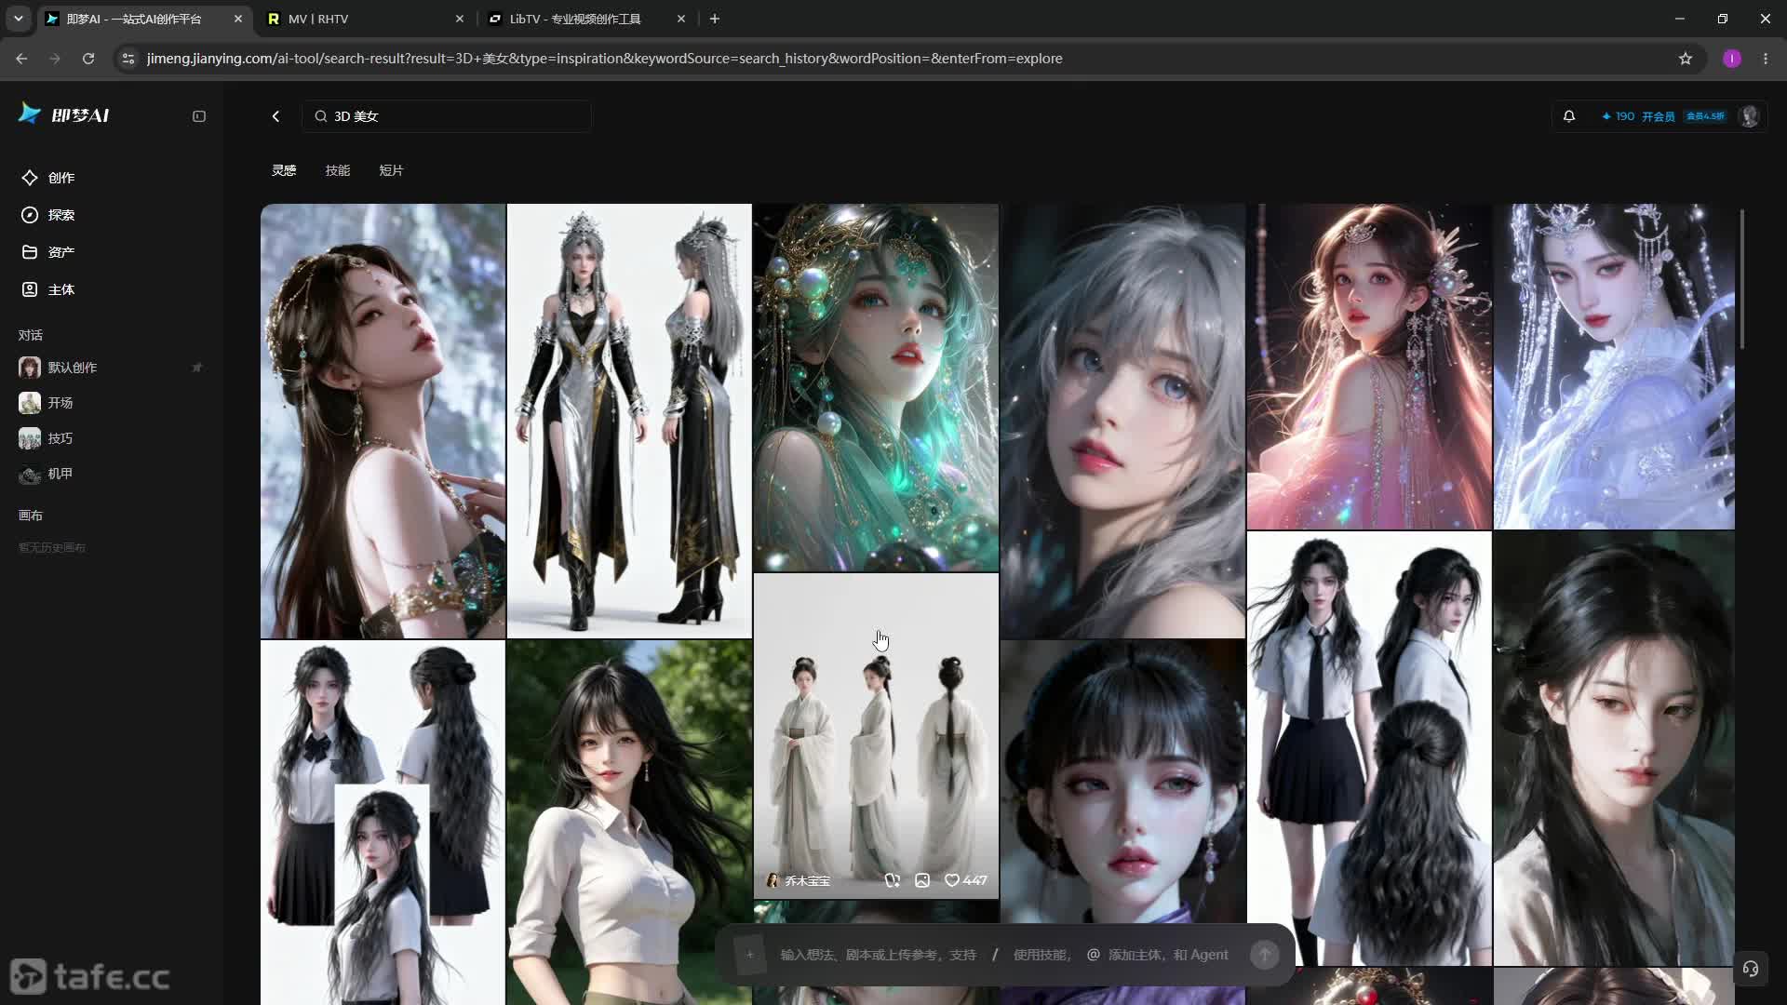Open a new browser tab

point(715,19)
